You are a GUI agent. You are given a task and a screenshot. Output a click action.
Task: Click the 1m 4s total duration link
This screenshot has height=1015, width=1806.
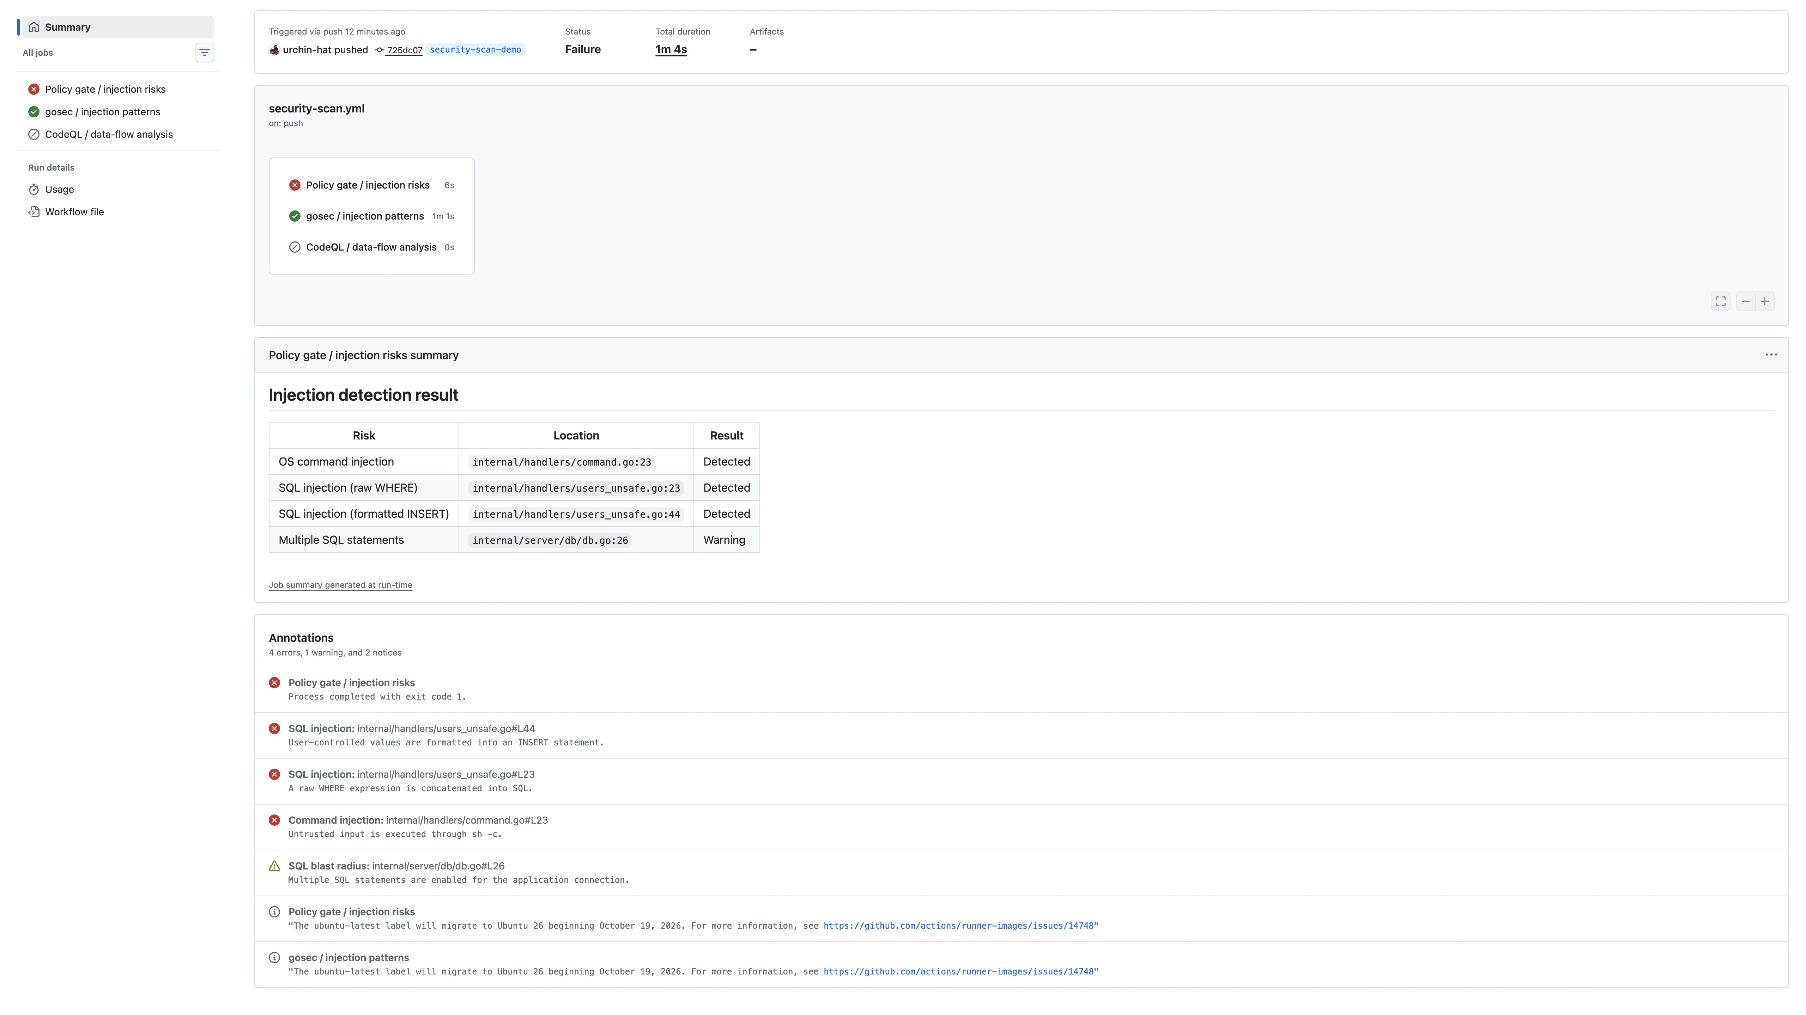[671, 50]
